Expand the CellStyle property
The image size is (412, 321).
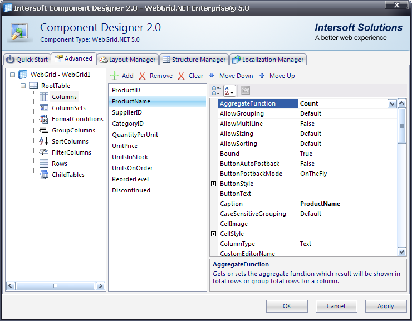pyautogui.click(x=214, y=234)
